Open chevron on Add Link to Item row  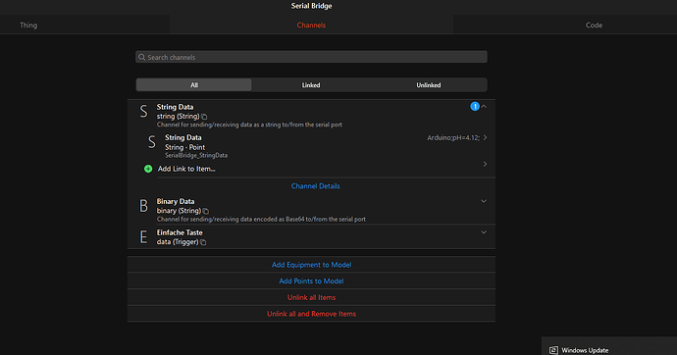pos(486,164)
